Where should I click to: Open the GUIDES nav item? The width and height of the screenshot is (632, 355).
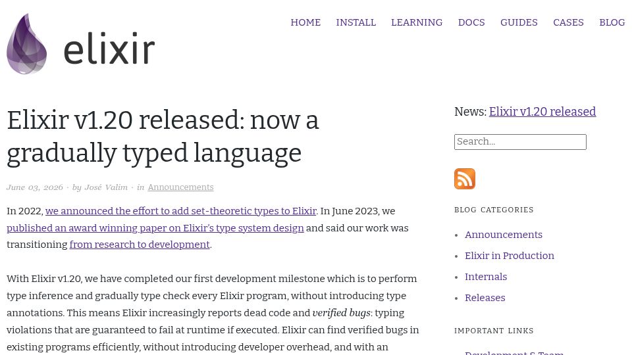[x=519, y=22]
